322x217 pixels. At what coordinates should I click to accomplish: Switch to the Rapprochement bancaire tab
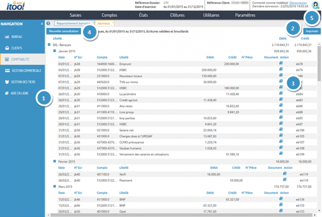tap(73, 23)
